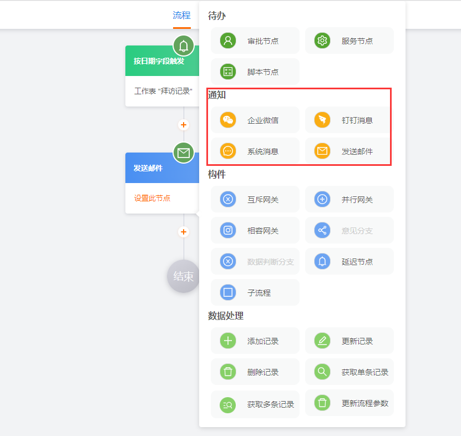
Task: Click the 意见分支 greyed label
Action: pyautogui.click(x=357, y=231)
